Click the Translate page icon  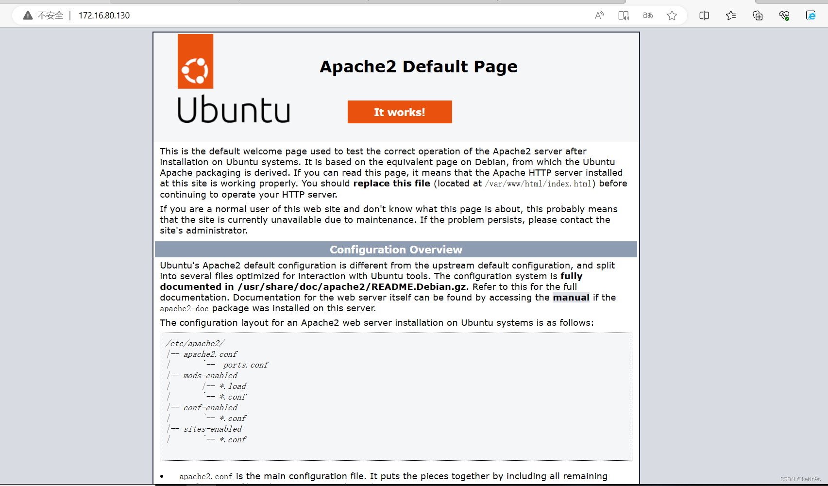pos(648,16)
